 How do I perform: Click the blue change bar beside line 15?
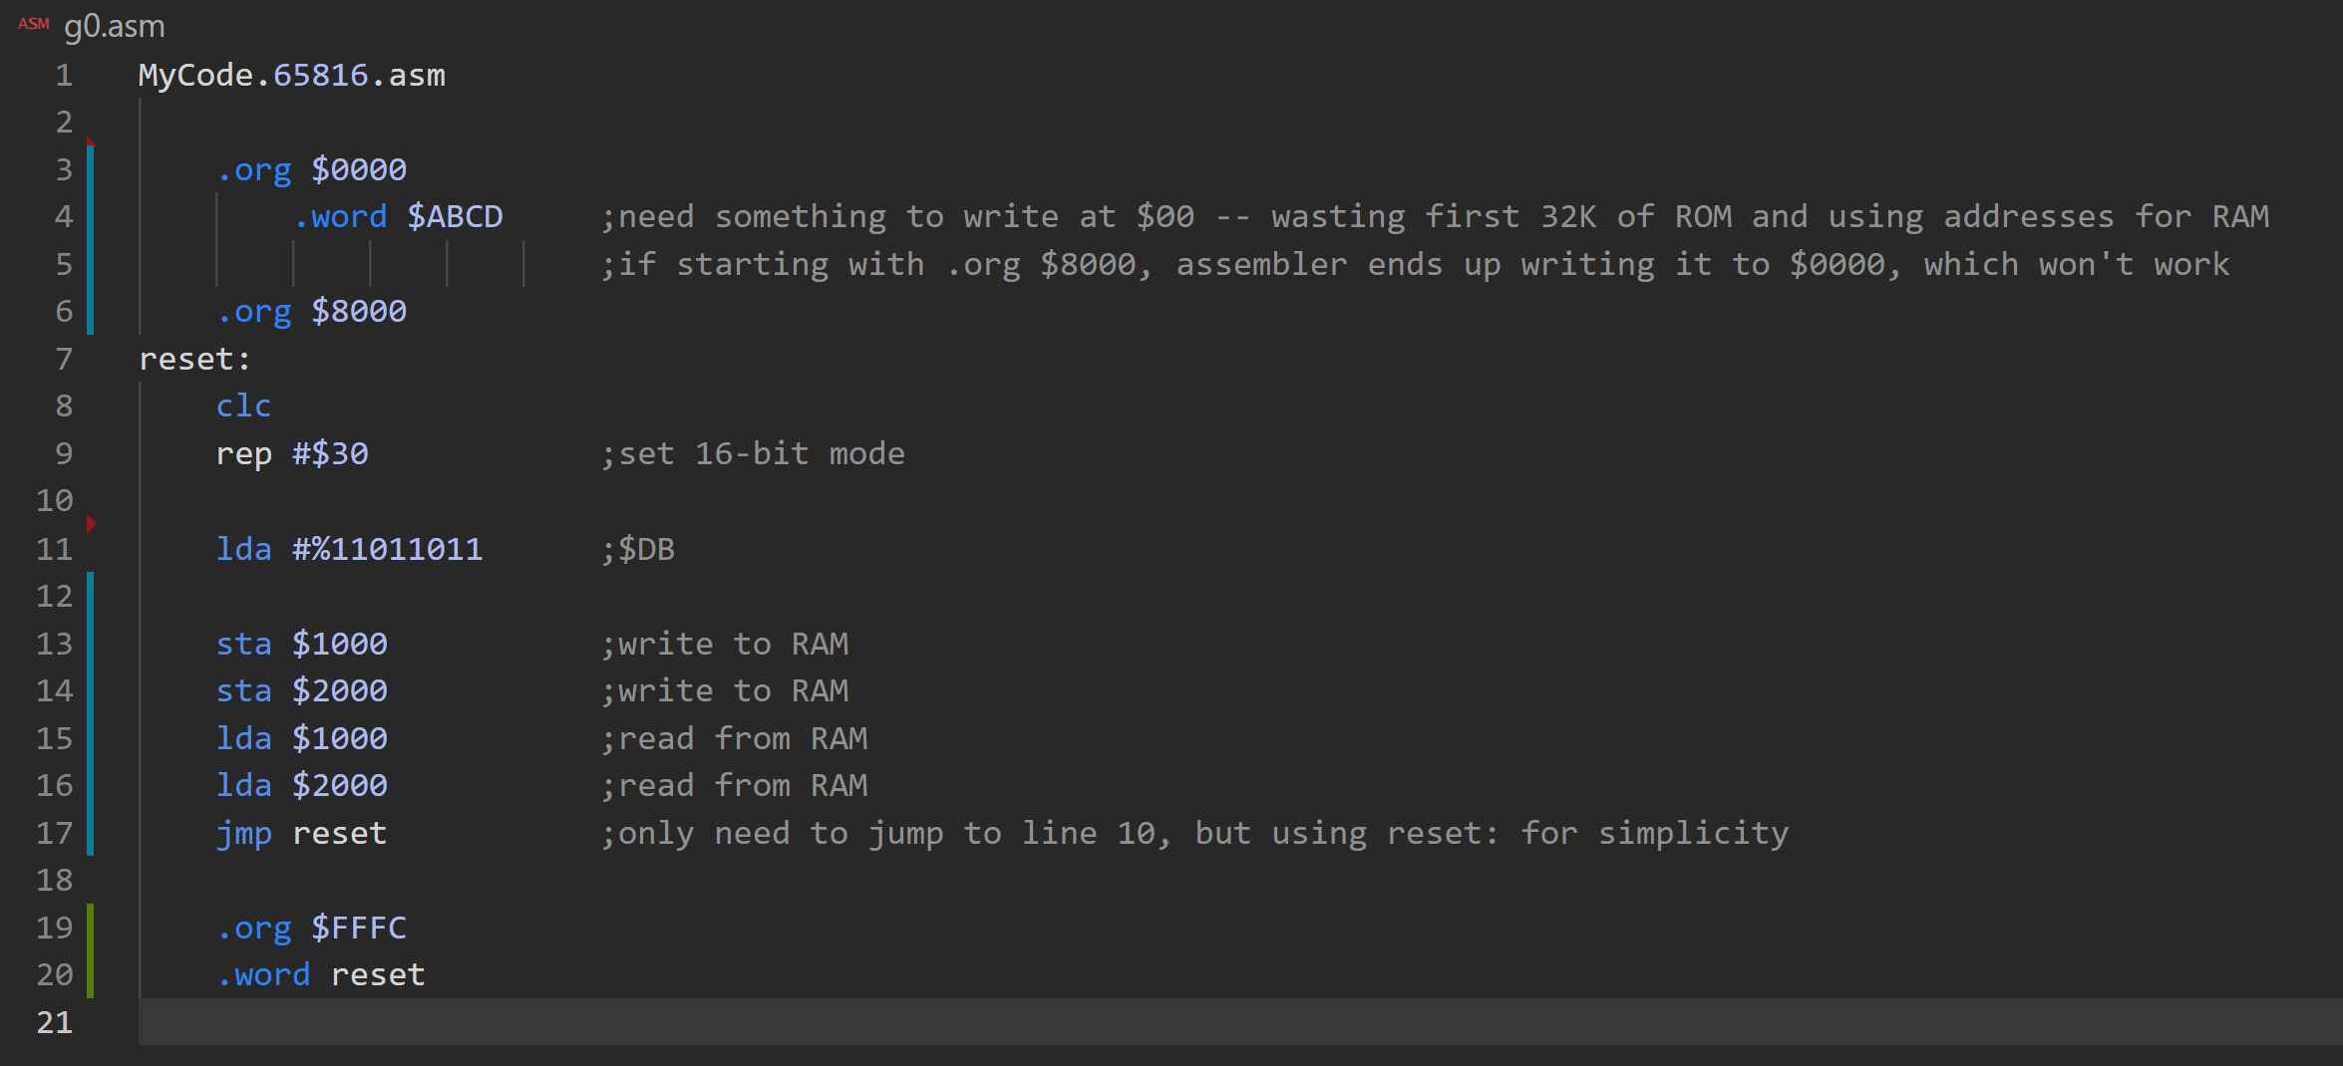(91, 739)
